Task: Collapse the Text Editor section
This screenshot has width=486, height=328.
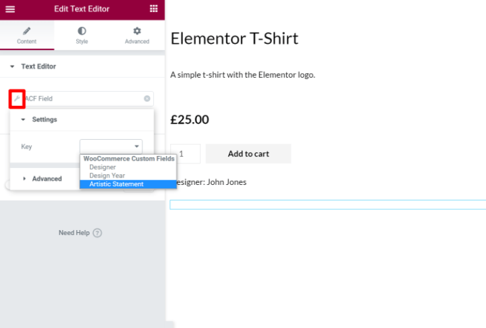Action: coord(11,67)
